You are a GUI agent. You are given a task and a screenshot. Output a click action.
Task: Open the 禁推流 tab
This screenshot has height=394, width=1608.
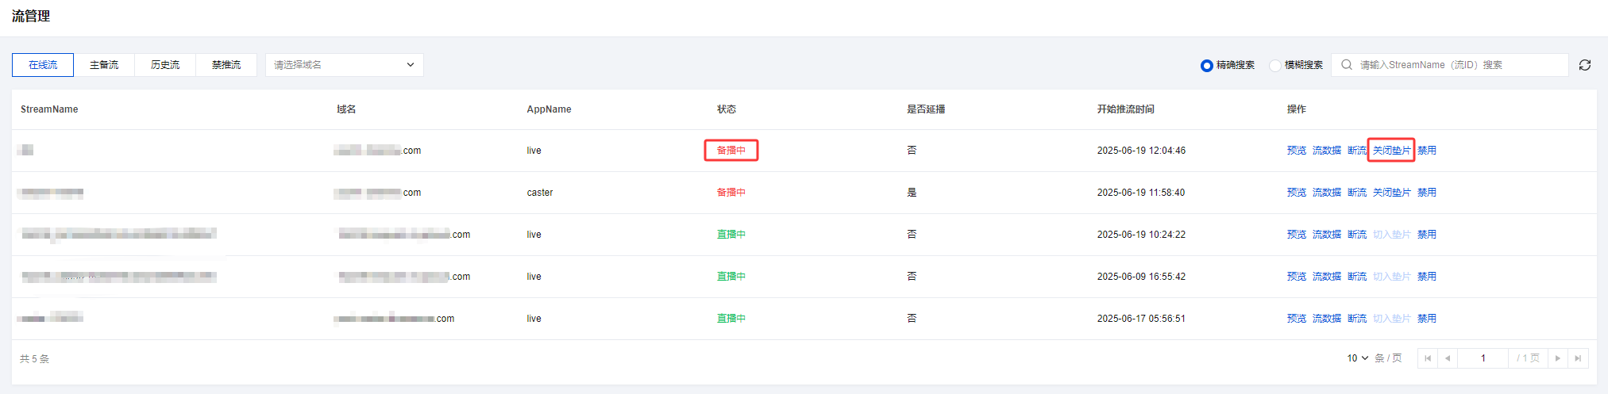[226, 65]
